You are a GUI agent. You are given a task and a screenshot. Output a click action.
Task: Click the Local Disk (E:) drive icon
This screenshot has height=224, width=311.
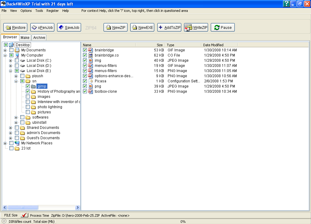pyautogui.click(x=22, y=71)
